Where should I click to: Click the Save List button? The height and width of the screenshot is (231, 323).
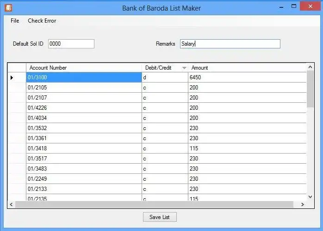160,217
